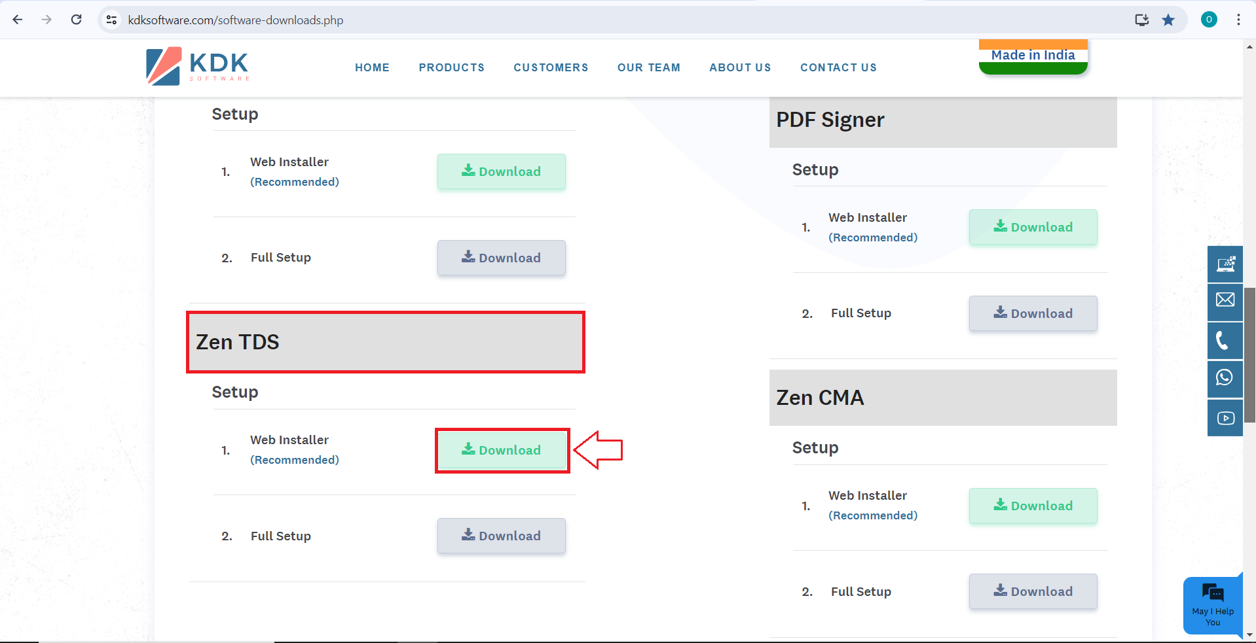Download PDF Signer Web Installer

tap(1033, 227)
